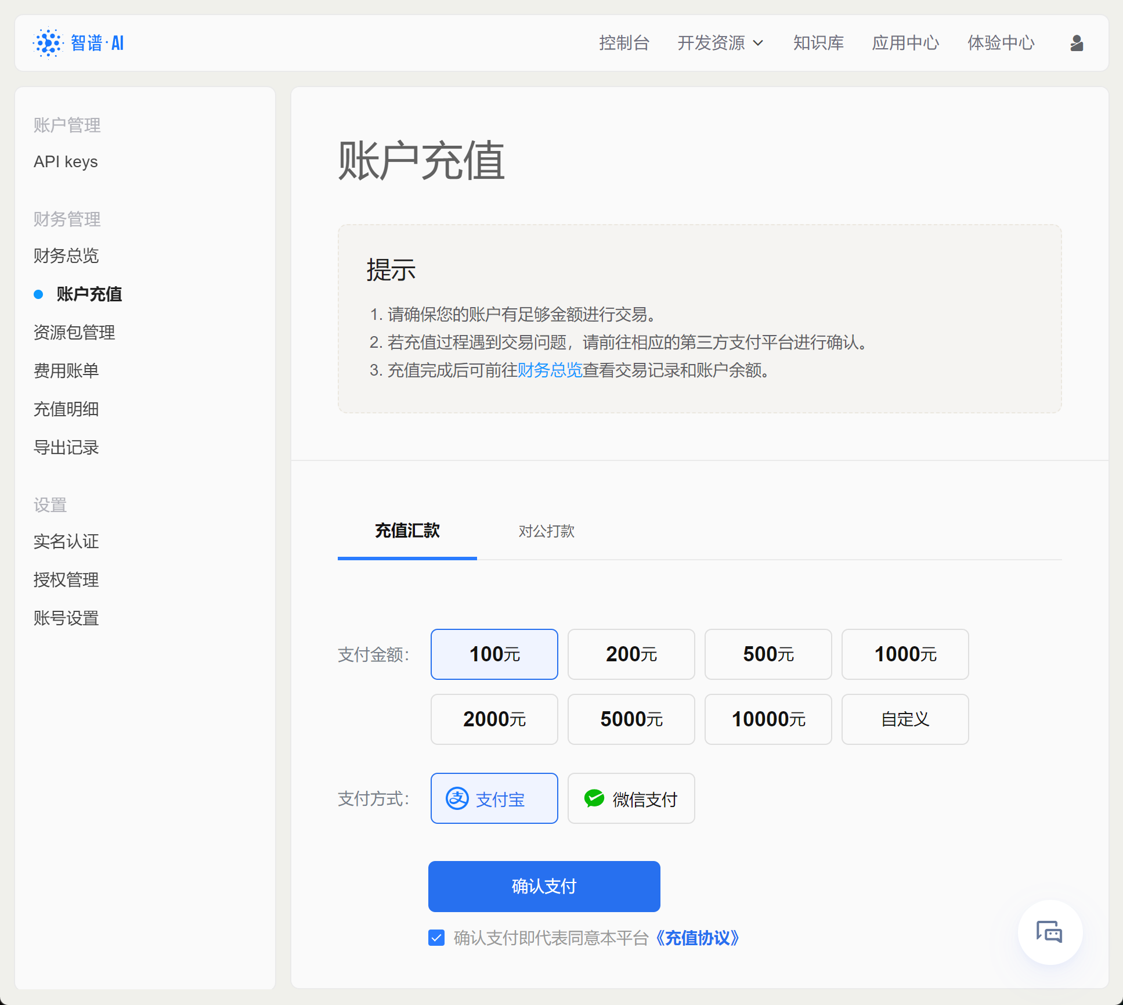Select WeChat Pay payment method
1123x1005 pixels.
631,798
